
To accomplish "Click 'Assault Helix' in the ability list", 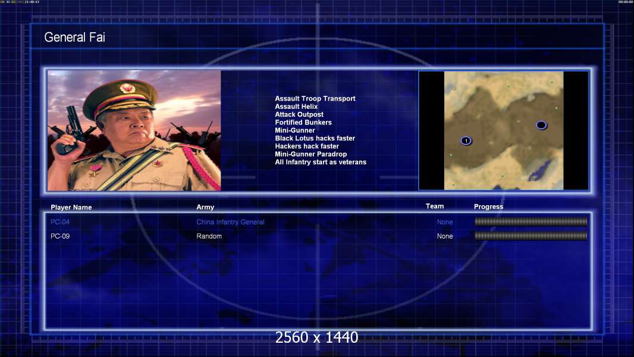I will [x=296, y=107].
